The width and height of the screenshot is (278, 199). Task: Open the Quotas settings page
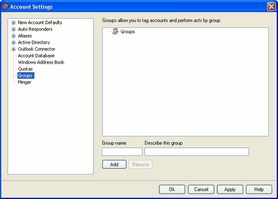25,69
